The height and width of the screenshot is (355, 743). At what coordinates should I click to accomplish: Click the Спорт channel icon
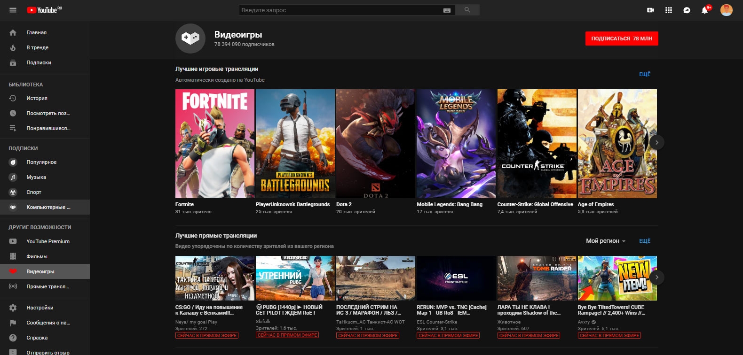13,192
